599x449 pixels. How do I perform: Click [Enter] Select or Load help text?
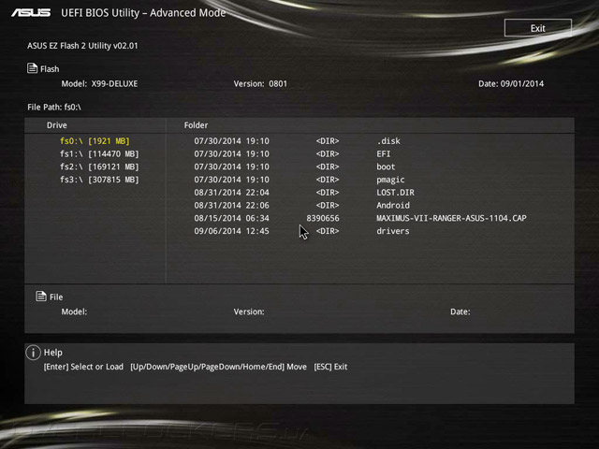coord(83,367)
